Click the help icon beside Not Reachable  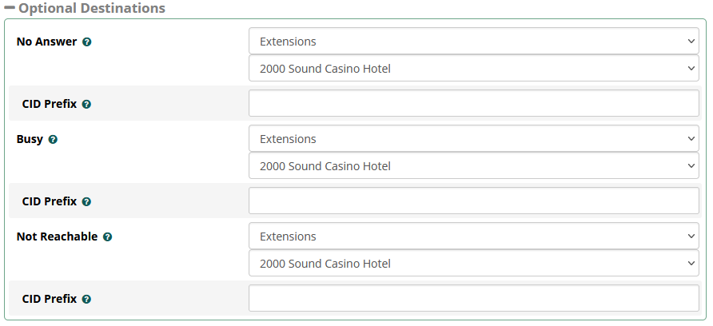pos(107,237)
